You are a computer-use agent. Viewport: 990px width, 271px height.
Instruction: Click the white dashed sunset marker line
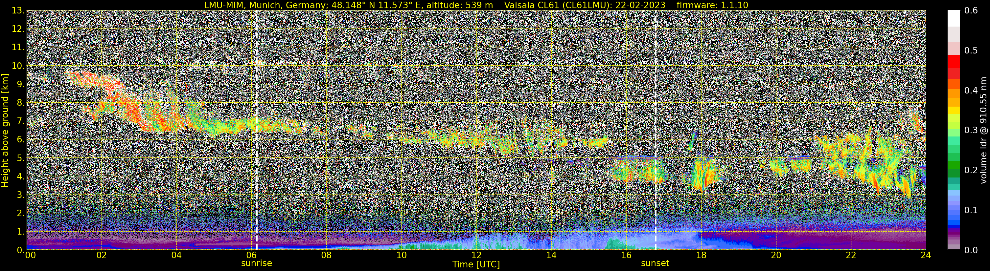(655, 130)
